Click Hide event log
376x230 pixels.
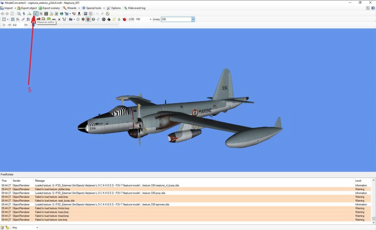(x=135, y=8)
